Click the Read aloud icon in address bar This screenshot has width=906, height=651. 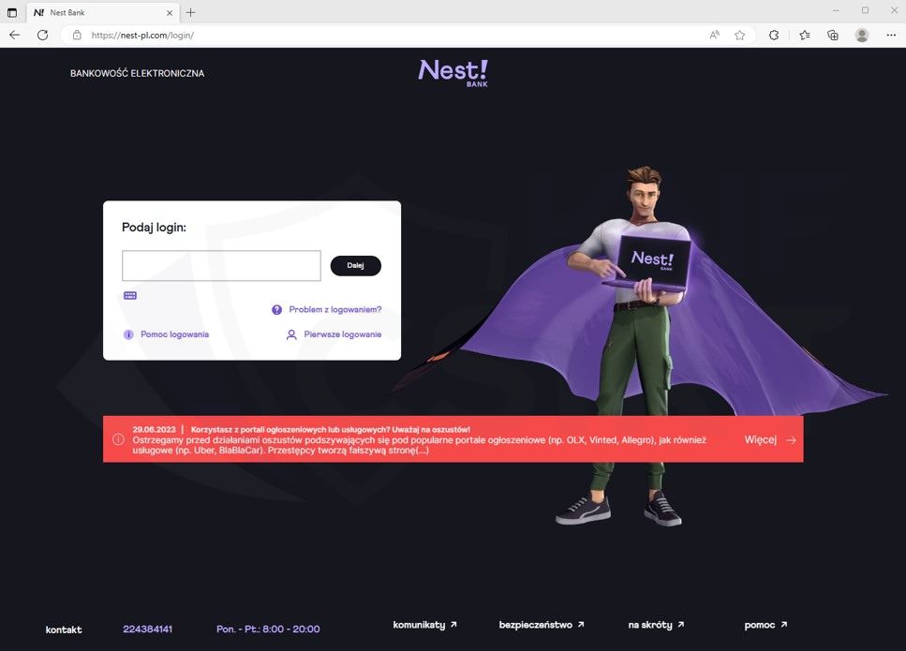(x=715, y=36)
